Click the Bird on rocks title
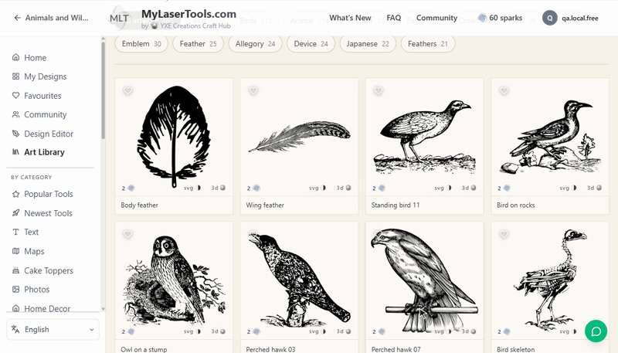The width and height of the screenshot is (618, 353). coord(515,205)
